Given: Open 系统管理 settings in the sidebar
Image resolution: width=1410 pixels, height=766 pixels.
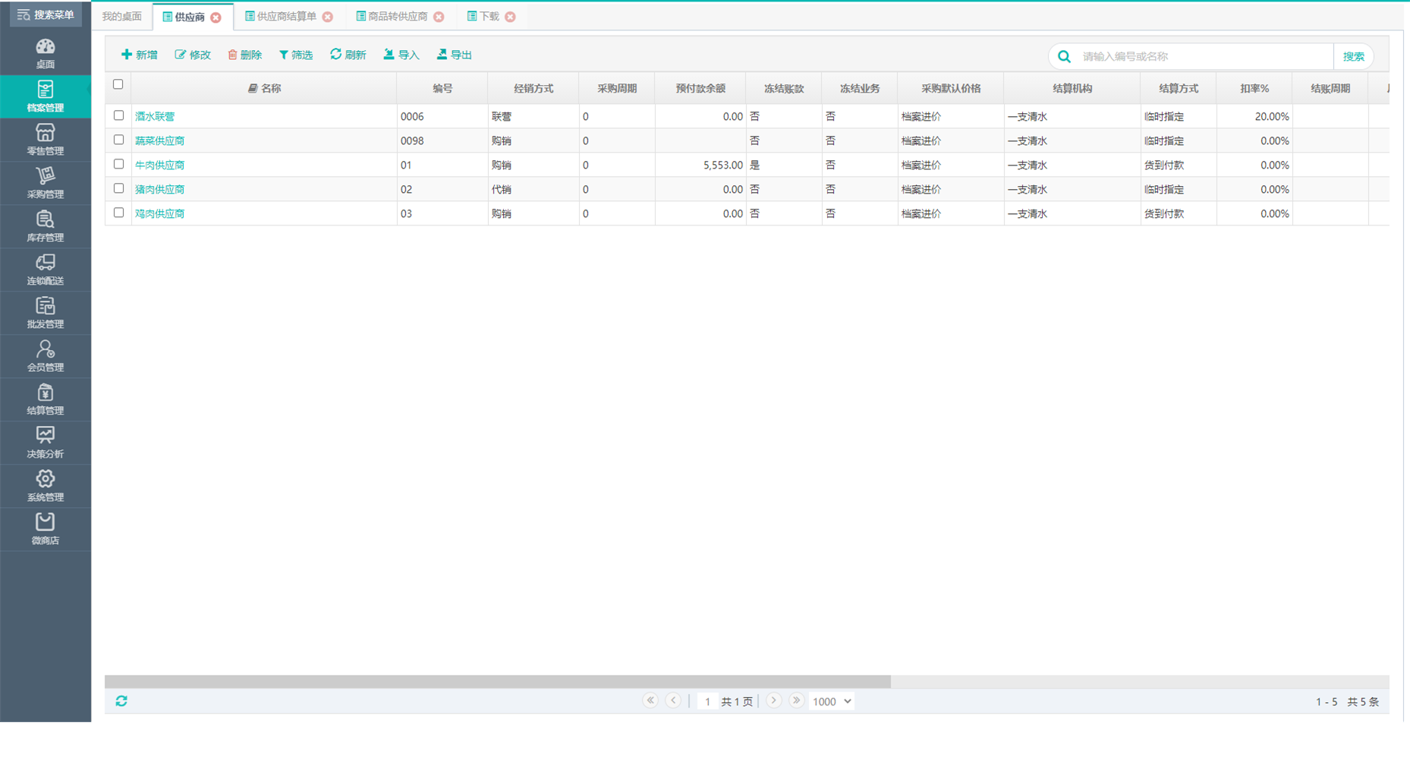Looking at the screenshot, I should (46, 486).
